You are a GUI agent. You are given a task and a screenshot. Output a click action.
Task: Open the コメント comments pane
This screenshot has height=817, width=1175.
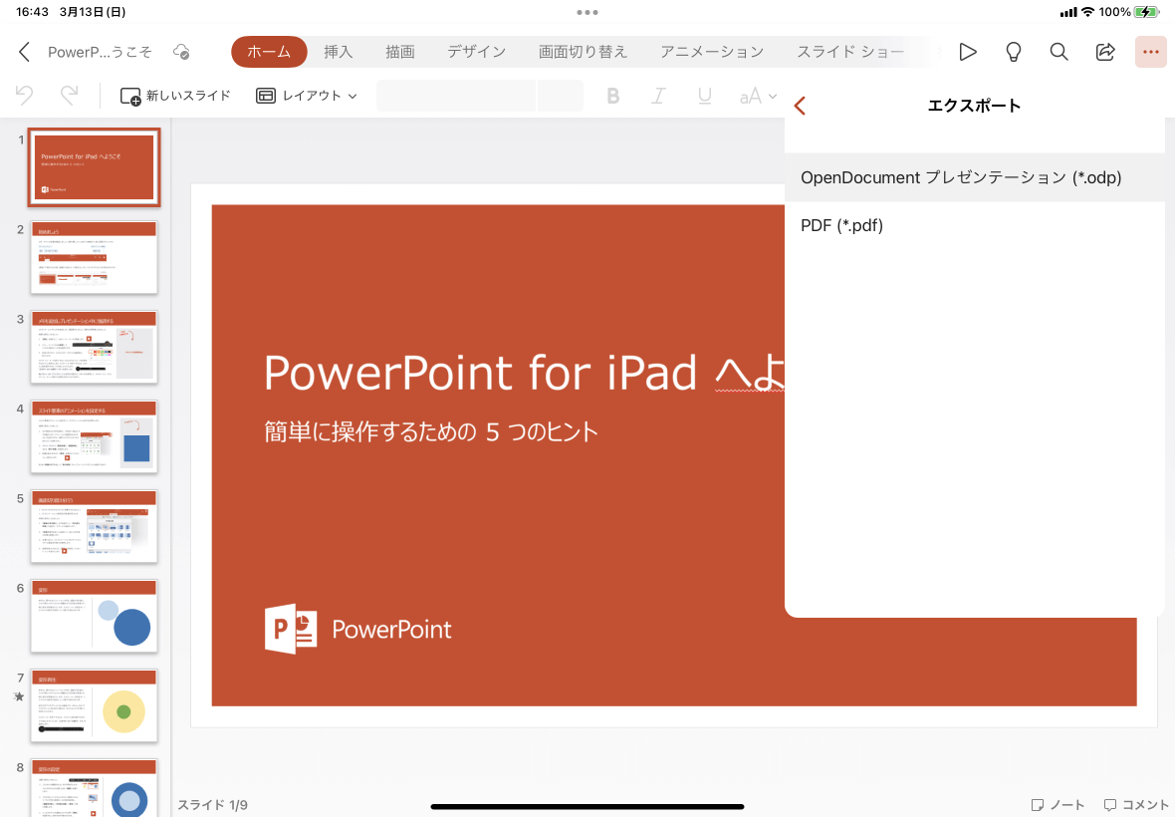1136,805
